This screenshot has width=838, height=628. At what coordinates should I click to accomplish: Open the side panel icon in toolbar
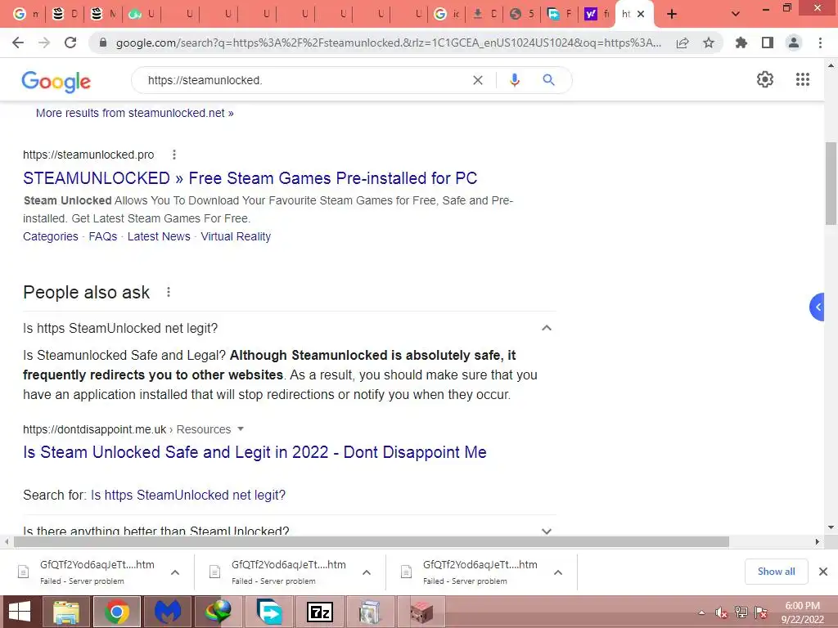click(768, 43)
